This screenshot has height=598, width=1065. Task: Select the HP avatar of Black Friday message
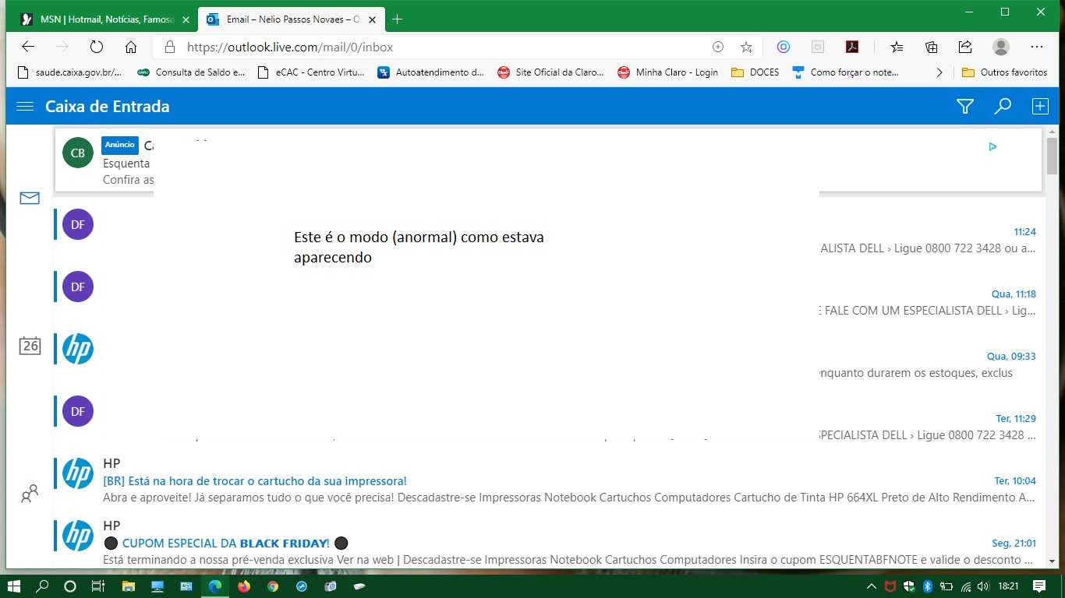point(78,536)
